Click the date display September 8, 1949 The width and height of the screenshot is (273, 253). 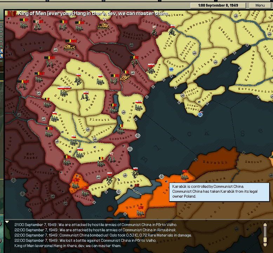pyautogui.click(x=218, y=5)
